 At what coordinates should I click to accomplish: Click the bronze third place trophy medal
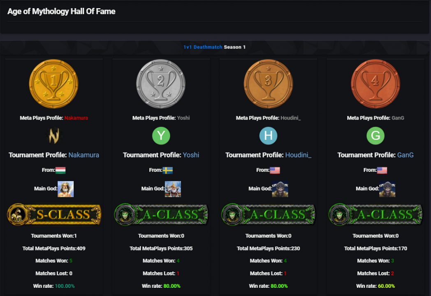point(268,83)
